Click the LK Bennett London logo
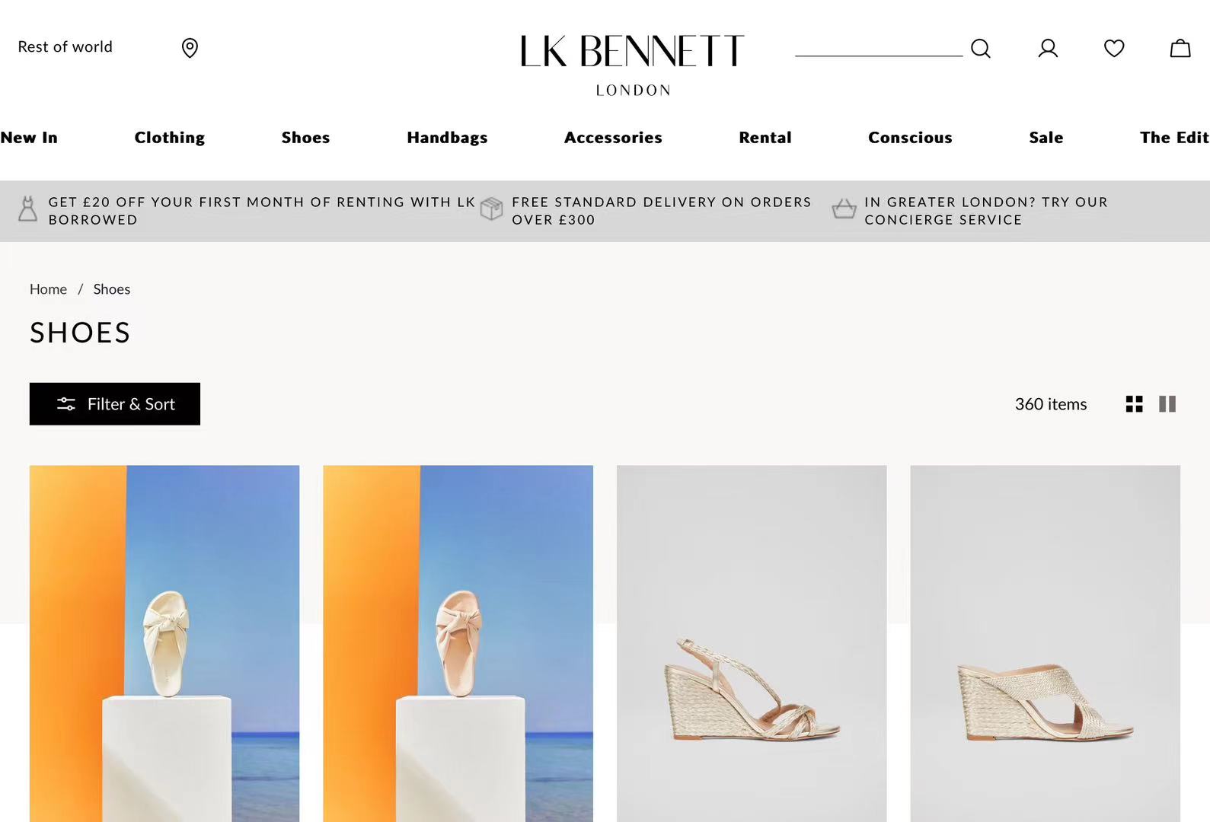1210x822 pixels. point(632,65)
